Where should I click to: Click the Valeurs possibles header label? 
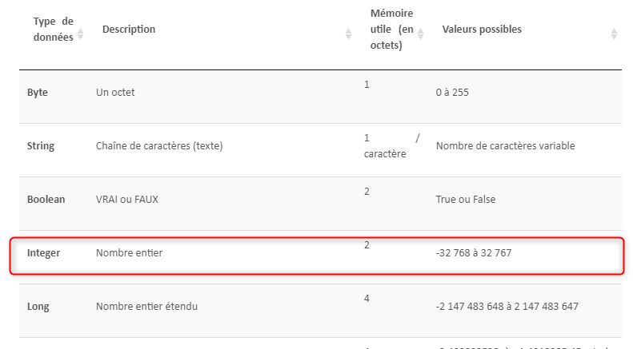pos(482,30)
